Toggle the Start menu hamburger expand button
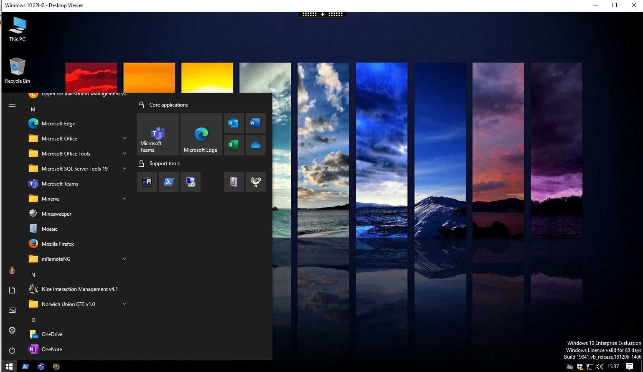 pyautogui.click(x=12, y=105)
